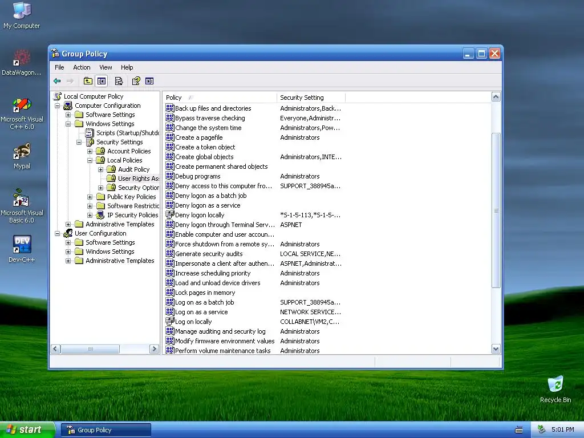The image size is (584, 438).
Task: Click the icon beside Deny logon locally
Action: [x=170, y=215]
